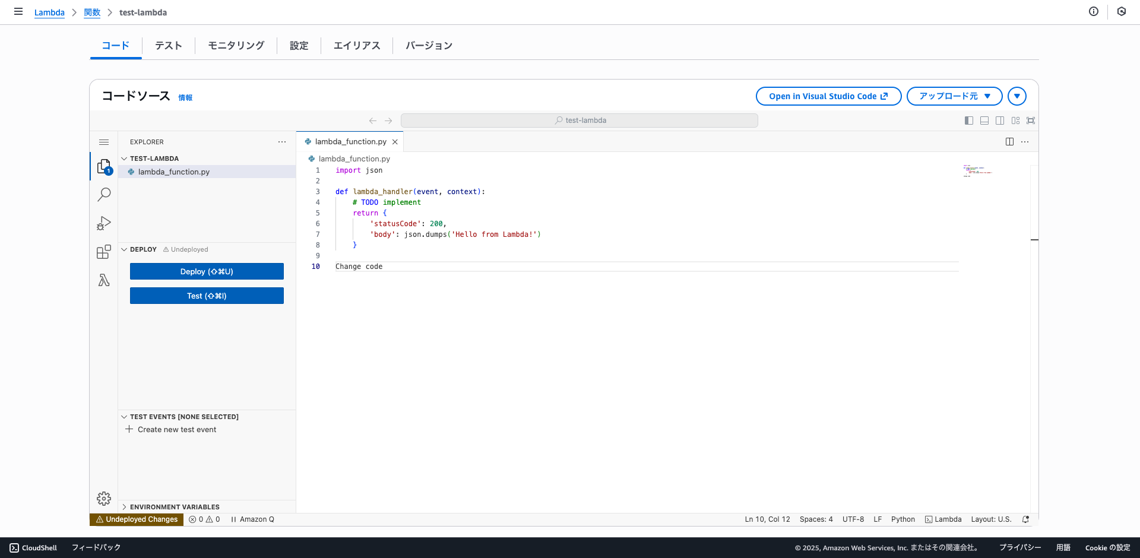The width and height of the screenshot is (1140, 558).
Task: Click the test-lambda command search field
Action: click(579, 121)
